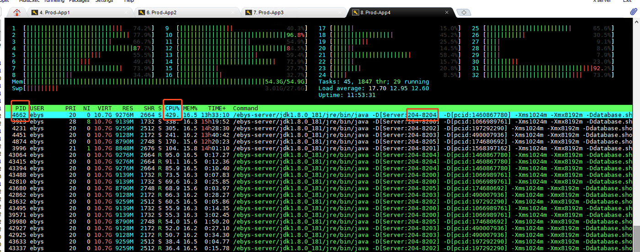Sort by the NI column header
This screenshot has height=252, width=640.
[87, 108]
